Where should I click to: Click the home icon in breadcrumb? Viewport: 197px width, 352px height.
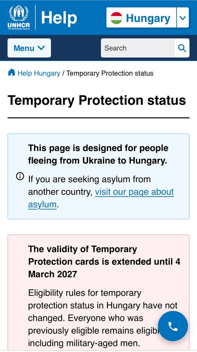coord(12,73)
